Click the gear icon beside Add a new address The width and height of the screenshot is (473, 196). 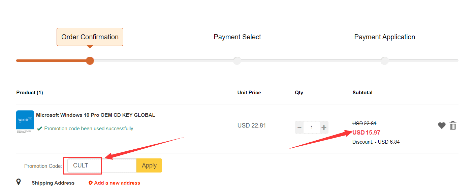[x=91, y=183]
